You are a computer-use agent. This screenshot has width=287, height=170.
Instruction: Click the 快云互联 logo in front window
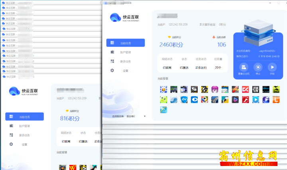[x=124, y=17]
